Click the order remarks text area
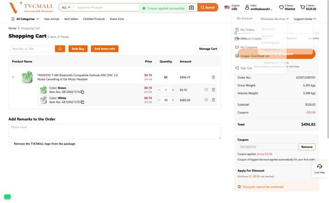The image size is (329, 203). point(115,132)
